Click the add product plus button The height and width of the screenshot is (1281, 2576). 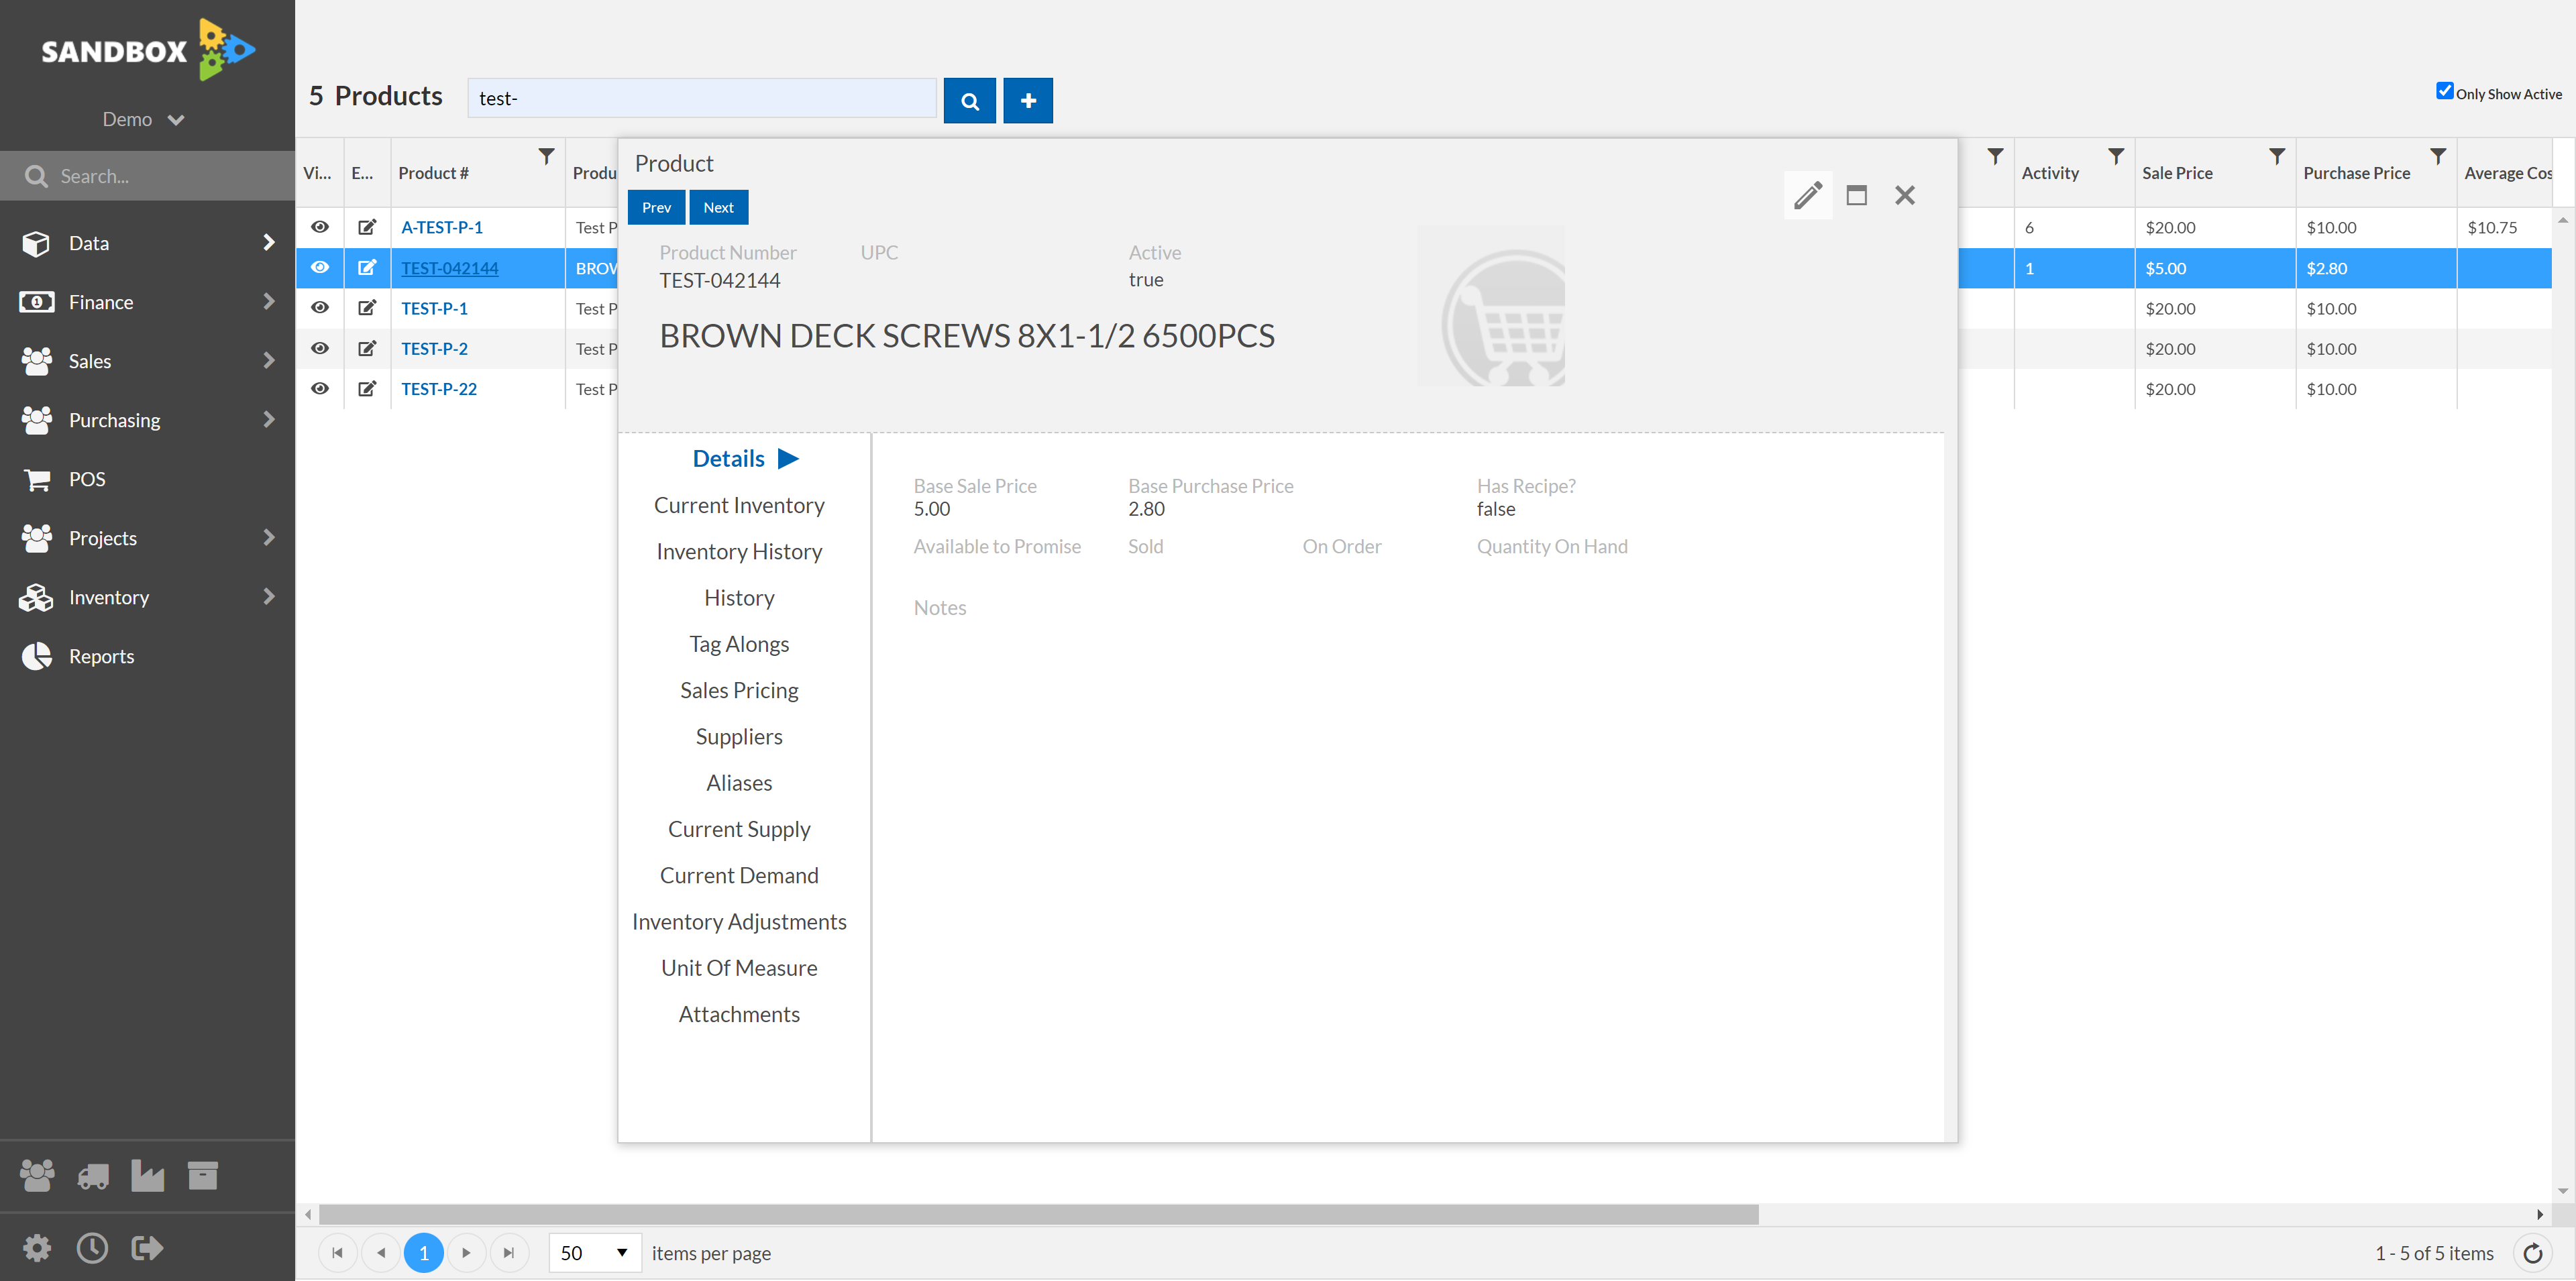(1028, 100)
